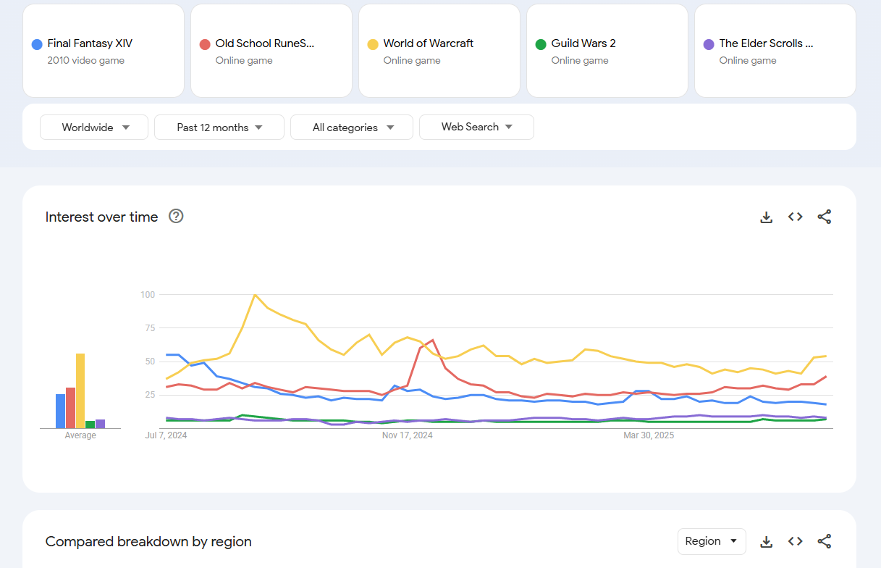
Task: Open the Worldwide location dropdown
Action: (94, 127)
